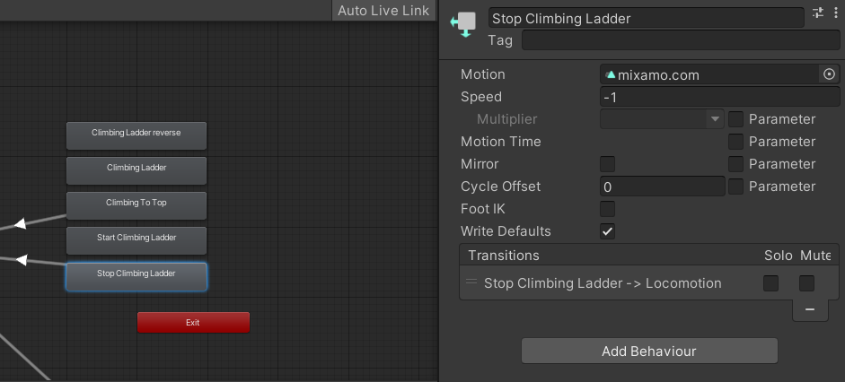Toggle the Mirror checkbox
The height and width of the screenshot is (382, 845).
608,164
